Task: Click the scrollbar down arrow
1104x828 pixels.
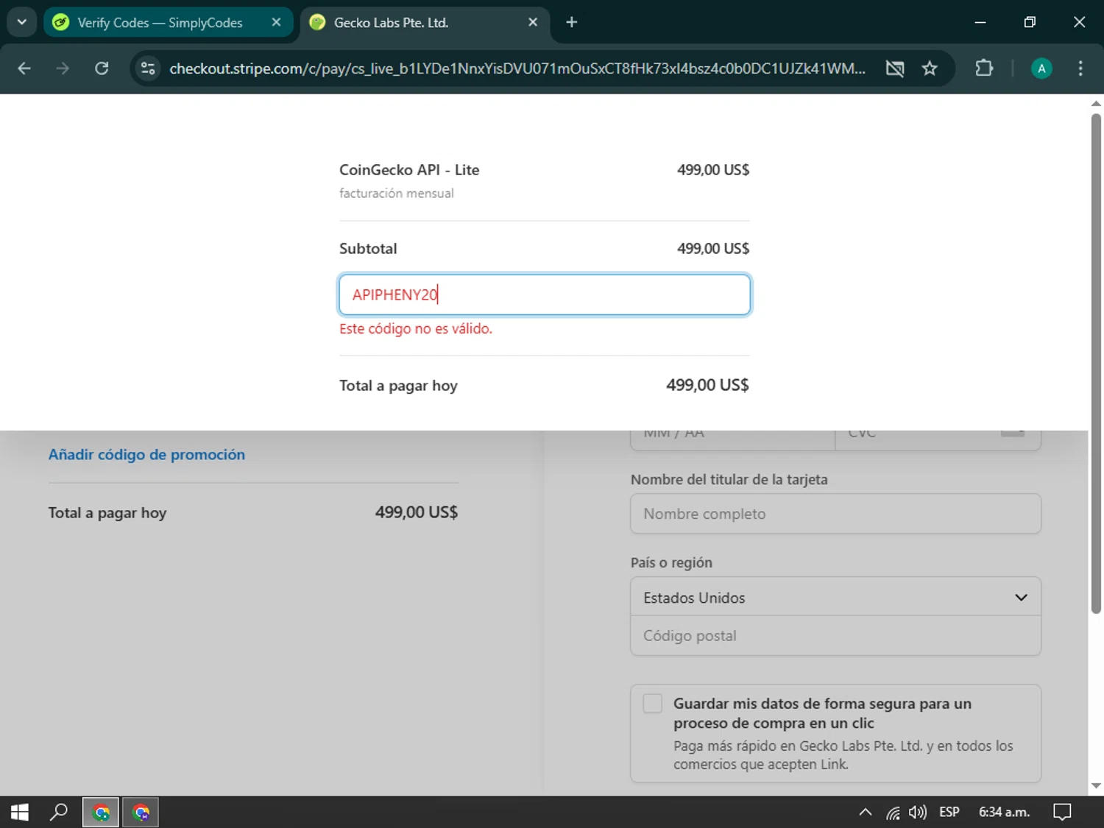Action: (1096, 786)
